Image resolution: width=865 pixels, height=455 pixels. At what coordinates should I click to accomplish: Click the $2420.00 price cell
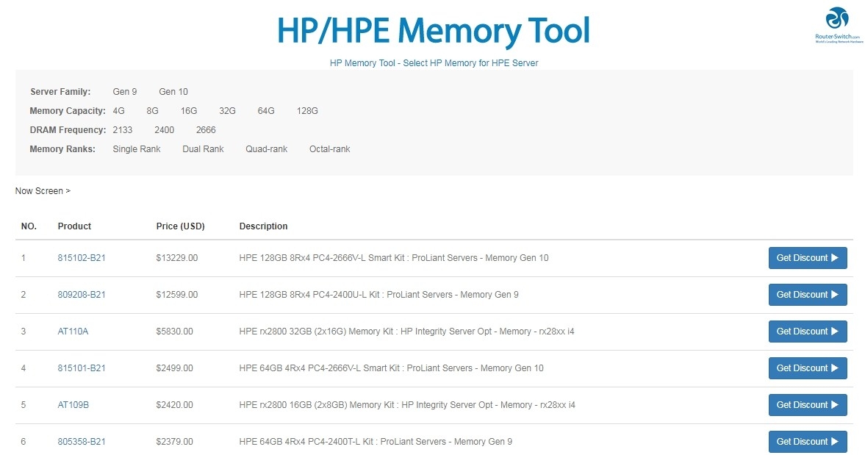174,405
